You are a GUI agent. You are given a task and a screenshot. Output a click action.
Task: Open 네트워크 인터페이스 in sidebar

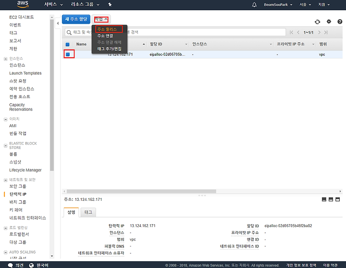tap(27, 218)
